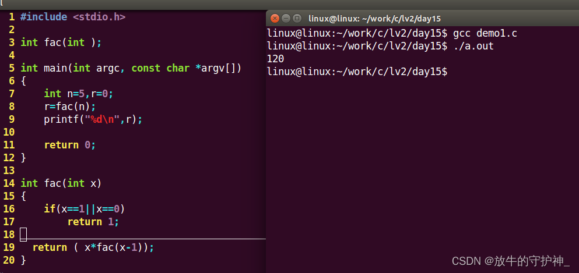Minimize the terminal window
The width and height of the screenshot is (579, 273).
coord(286,18)
